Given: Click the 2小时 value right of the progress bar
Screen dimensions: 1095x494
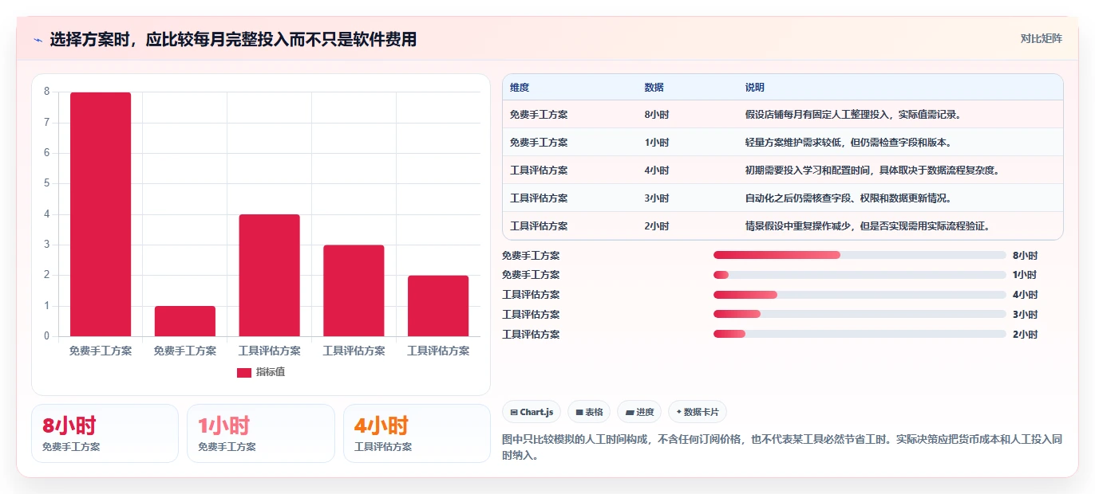Looking at the screenshot, I should pyautogui.click(x=1025, y=335).
